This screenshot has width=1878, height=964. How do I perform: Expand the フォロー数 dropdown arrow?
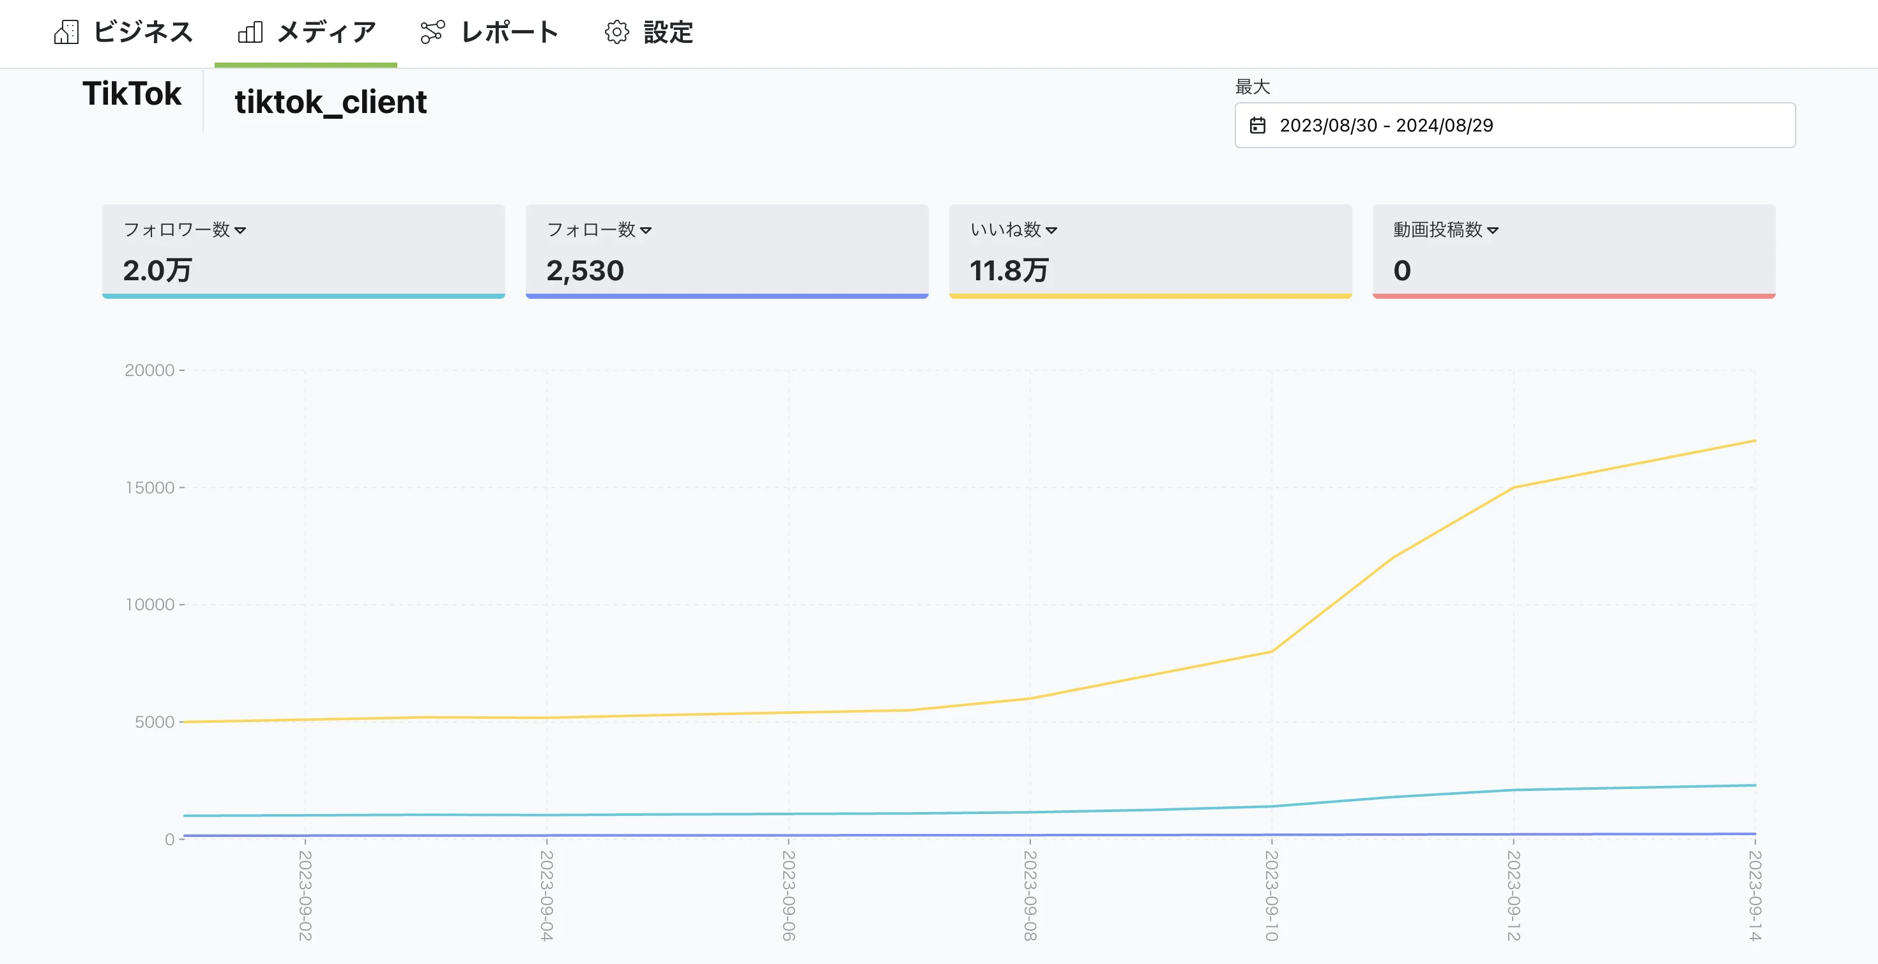point(646,230)
